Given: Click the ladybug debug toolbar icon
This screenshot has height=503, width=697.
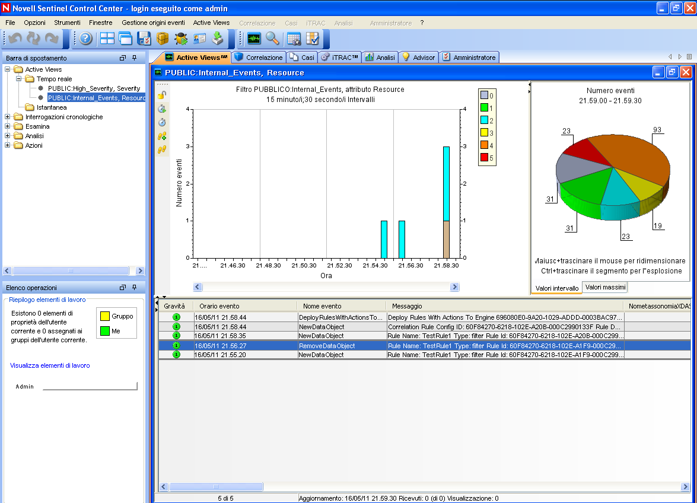Looking at the screenshot, I should [181, 39].
